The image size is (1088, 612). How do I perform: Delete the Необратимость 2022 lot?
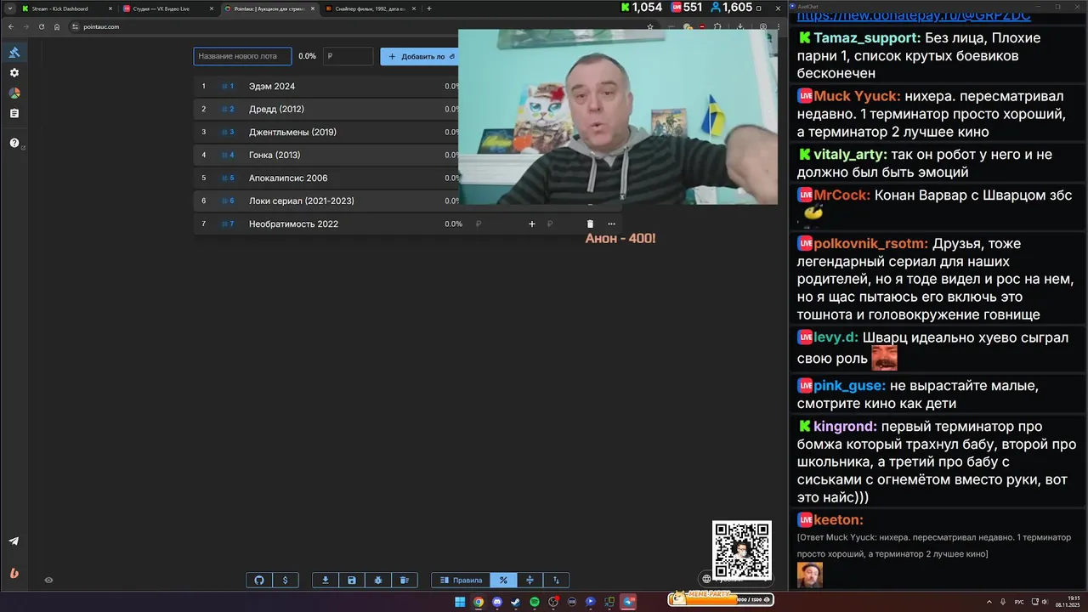pos(590,224)
